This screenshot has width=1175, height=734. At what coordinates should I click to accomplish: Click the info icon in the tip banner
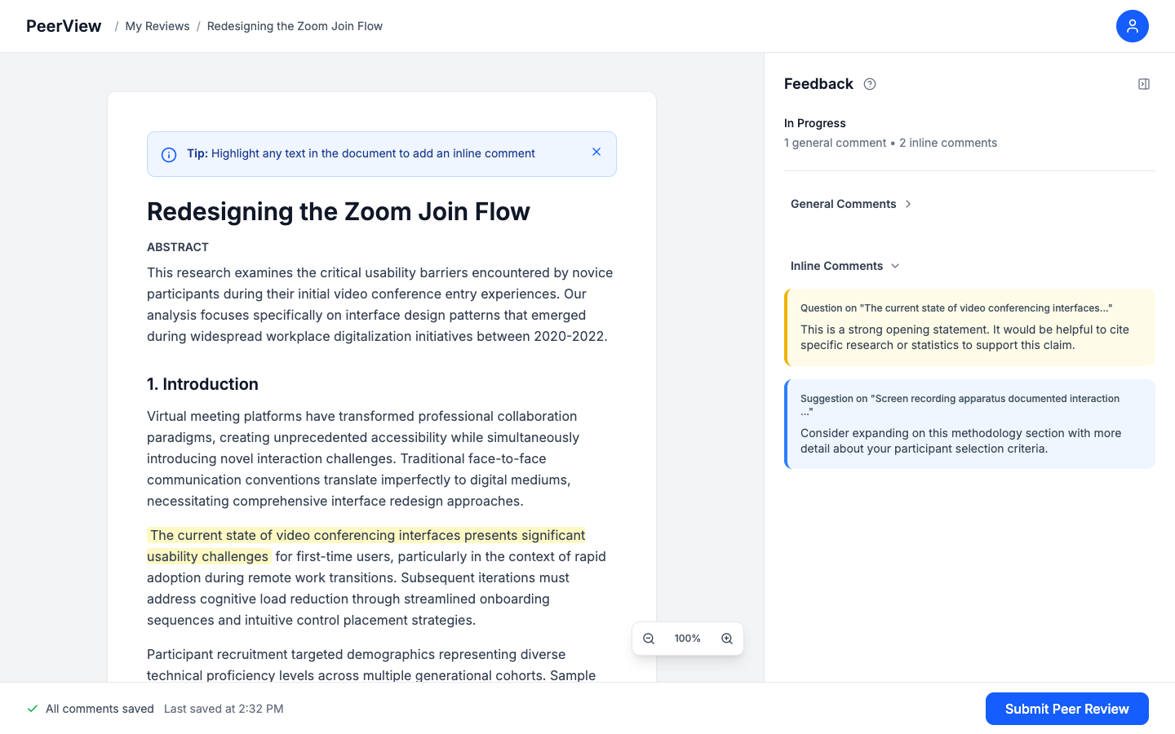pyautogui.click(x=169, y=155)
